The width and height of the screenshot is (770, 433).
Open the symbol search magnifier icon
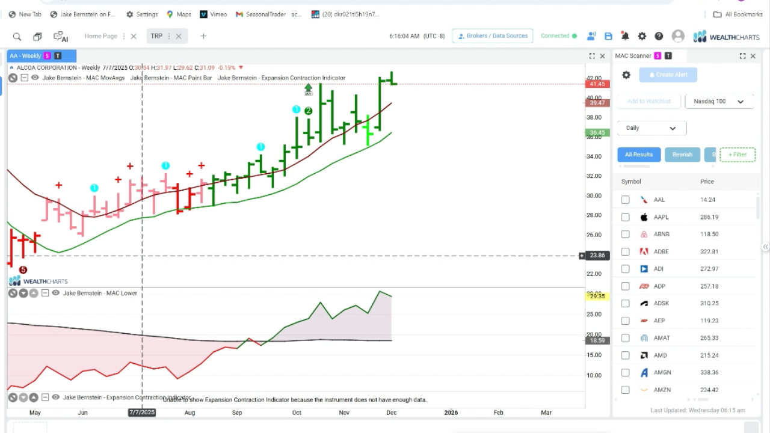pos(17,36)
